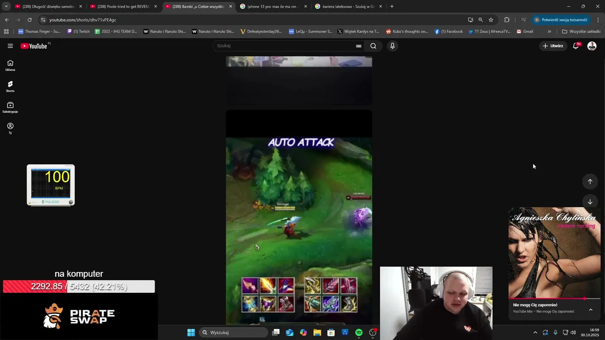Open the zoom magnifier in address bar
605x340 pixels.
tap(481, 20)
